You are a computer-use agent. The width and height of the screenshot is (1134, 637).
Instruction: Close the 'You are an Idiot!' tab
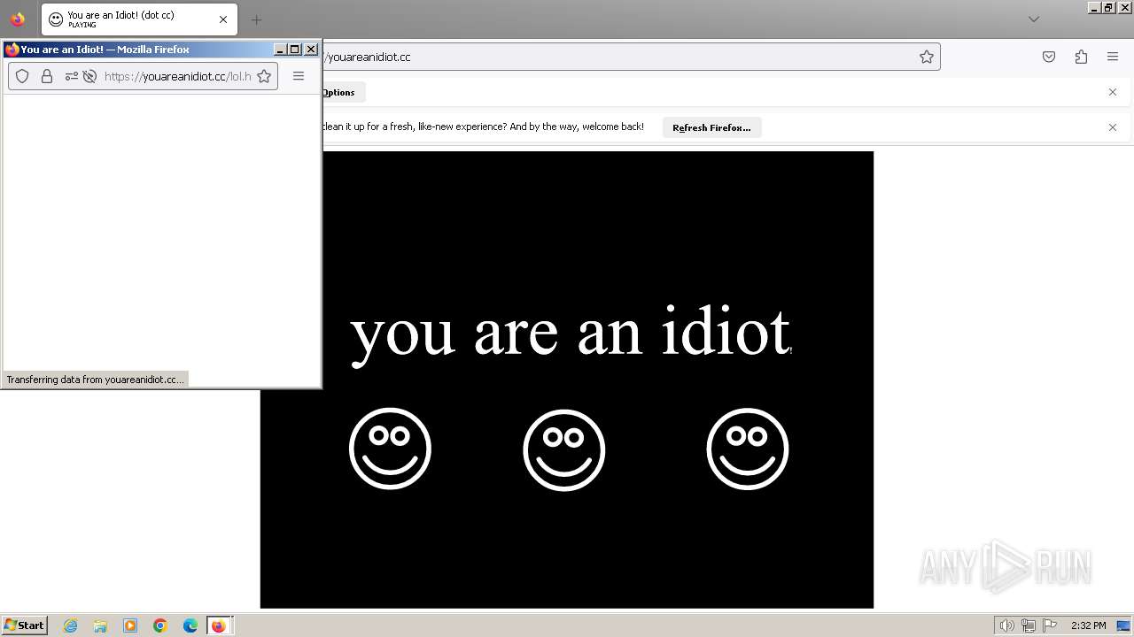pos(223,19)
